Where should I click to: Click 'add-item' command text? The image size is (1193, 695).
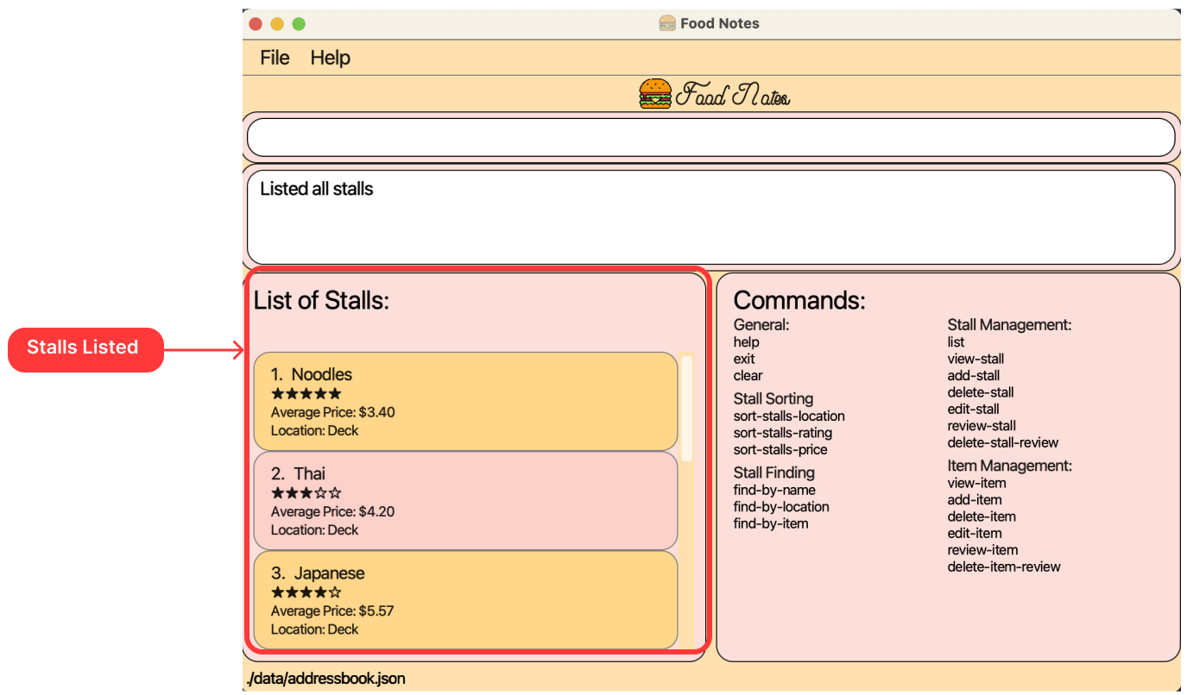point(975,499)
